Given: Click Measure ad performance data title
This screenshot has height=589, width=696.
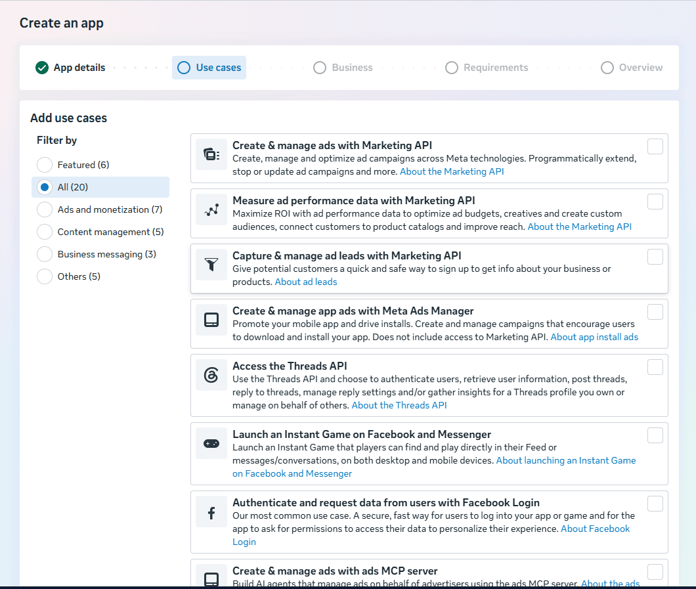Looking at the screenshot, I should pyautogui.click(x=354, y=201).
